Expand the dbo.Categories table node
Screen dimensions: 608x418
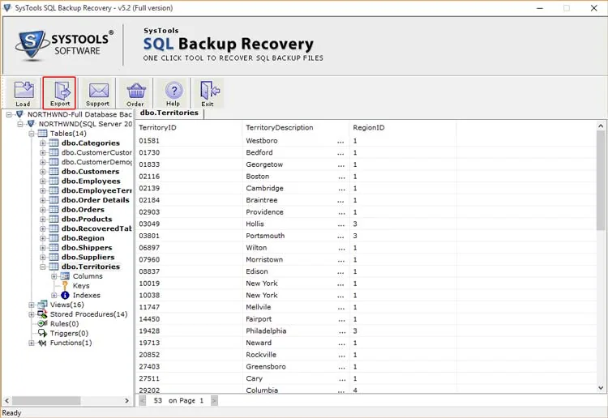click(43, 143)
